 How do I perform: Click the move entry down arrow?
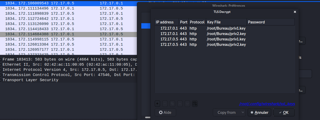point(188,104)
